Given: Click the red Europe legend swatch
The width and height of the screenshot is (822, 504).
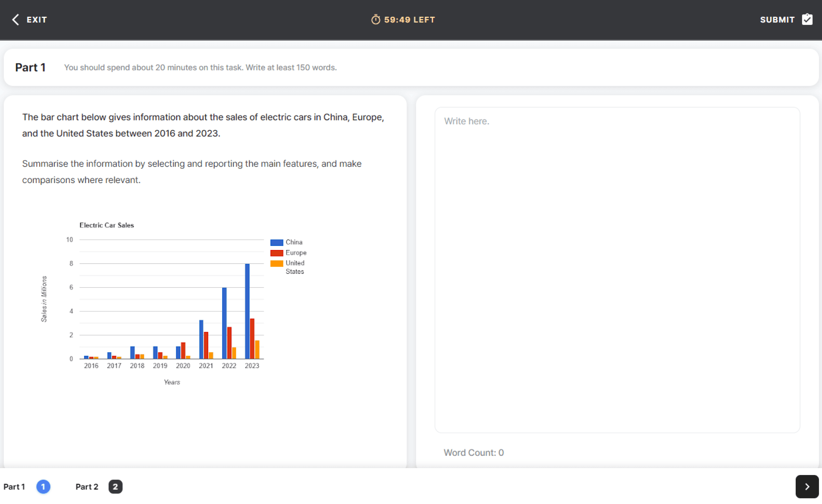Looking at the screenshot, I should (276, 253).
